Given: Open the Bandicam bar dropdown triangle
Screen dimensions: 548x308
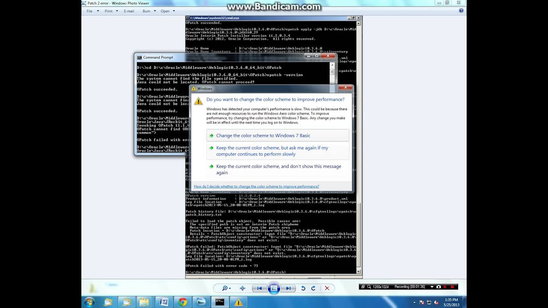Looking at the screenshot, I should [x=432, y=287].
